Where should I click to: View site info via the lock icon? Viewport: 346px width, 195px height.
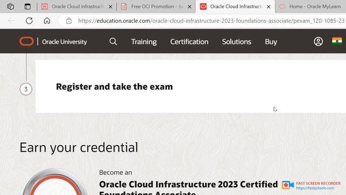69,21
